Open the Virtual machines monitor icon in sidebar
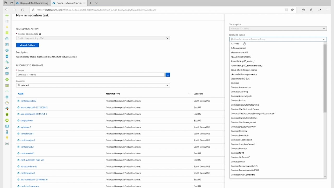Image resolution: width=334 pixels, height=188 pixels. [x=7, y=74]
